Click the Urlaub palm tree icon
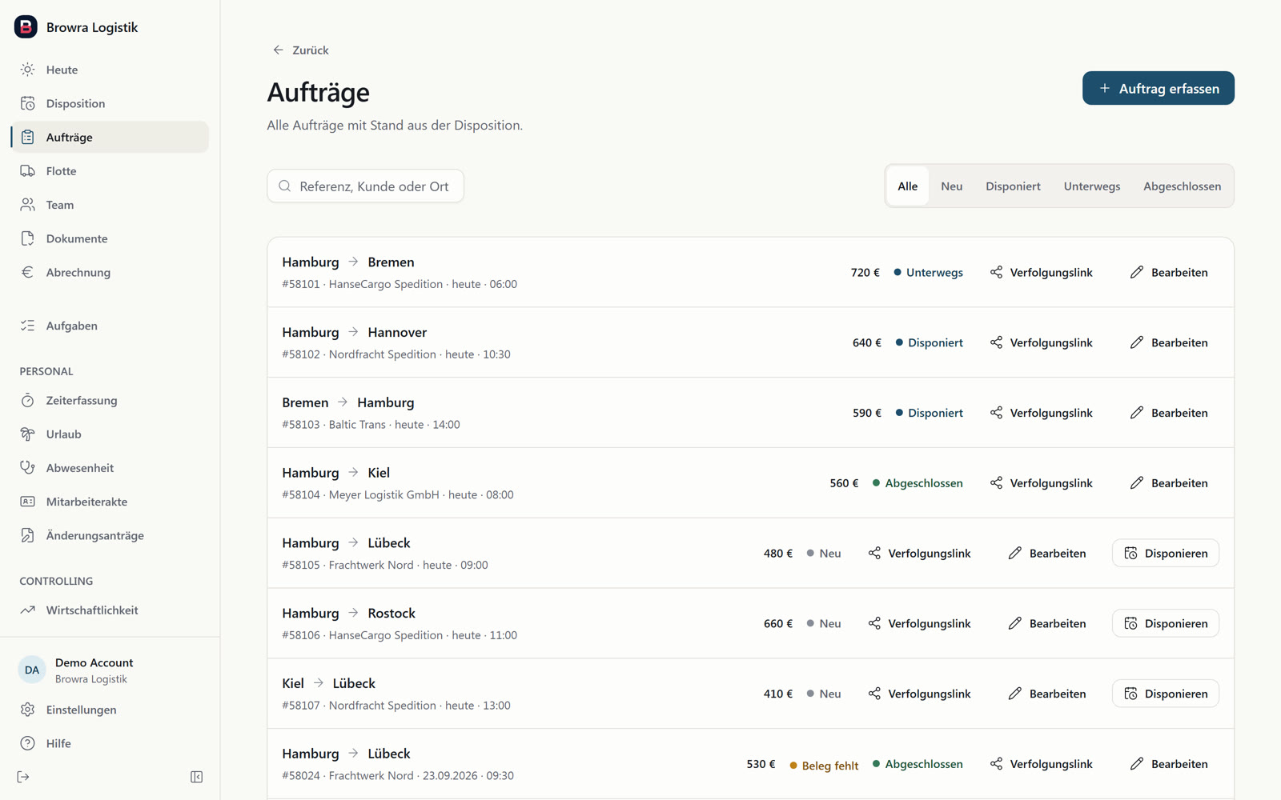Viewport: 1281px width, 800px height. tap(28, 434)
